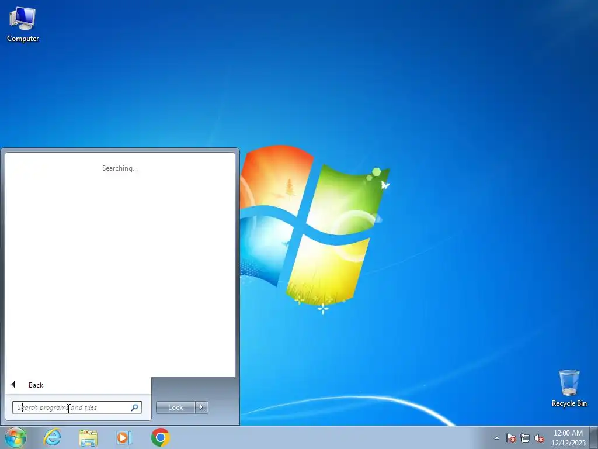The width and height of the screenshot is (598, 449).
Task: Open the muted volume tray icon
Action: tap(539, 438)
